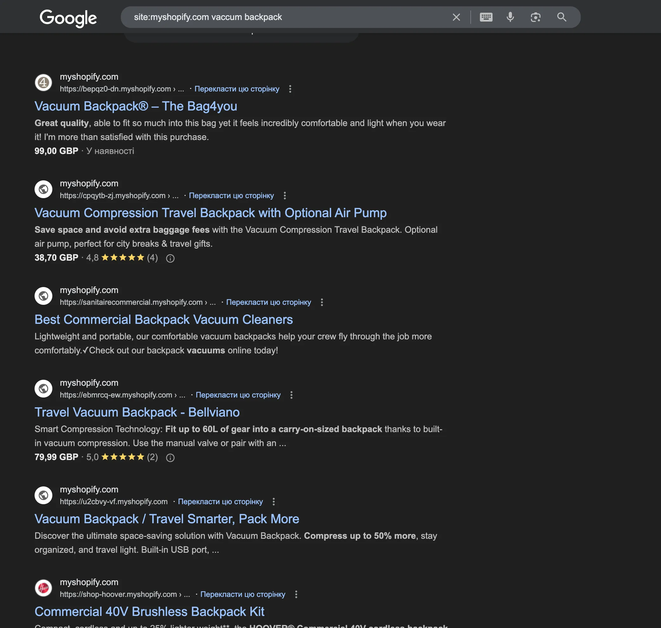Clear the search query with X
Screen dimensions: 661x628
[x=456, y=17]
